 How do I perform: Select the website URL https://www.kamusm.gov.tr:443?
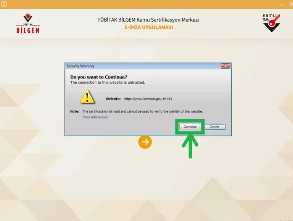[x=148, y=99]
